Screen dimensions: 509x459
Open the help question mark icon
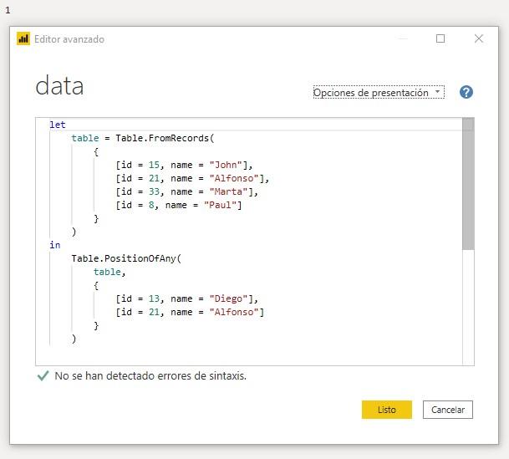click(x=466, y=93)
